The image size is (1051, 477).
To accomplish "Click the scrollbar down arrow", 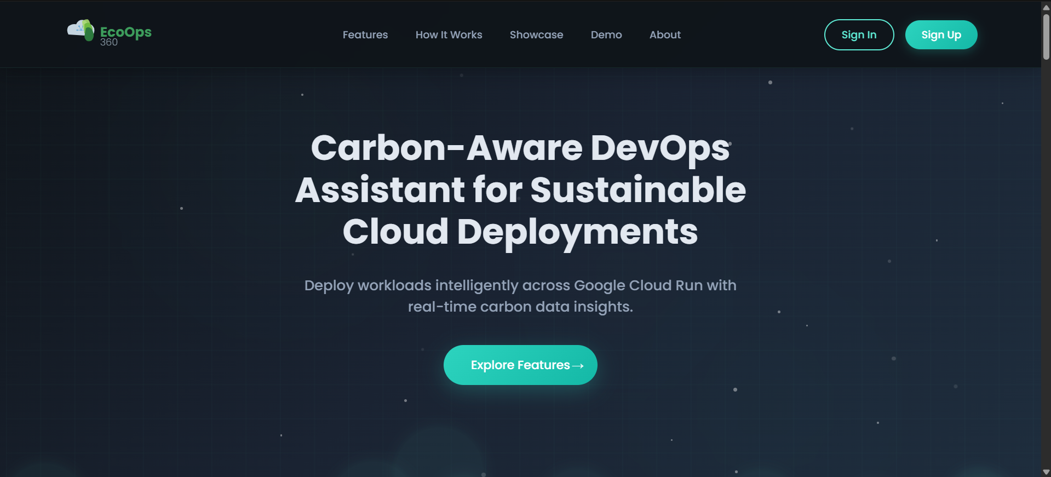I will 1046,472.
